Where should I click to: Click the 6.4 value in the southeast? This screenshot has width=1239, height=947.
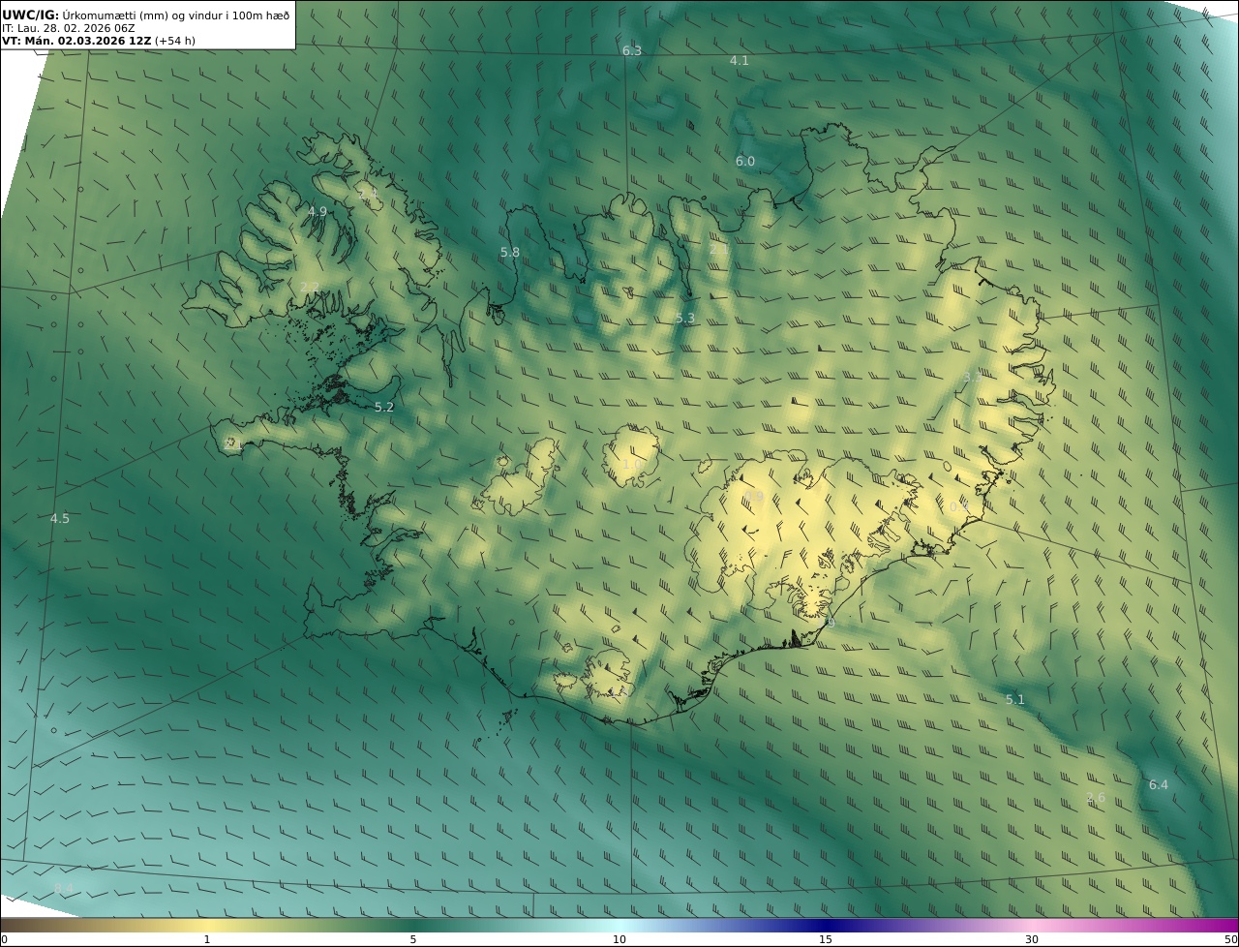[1159, 784]
